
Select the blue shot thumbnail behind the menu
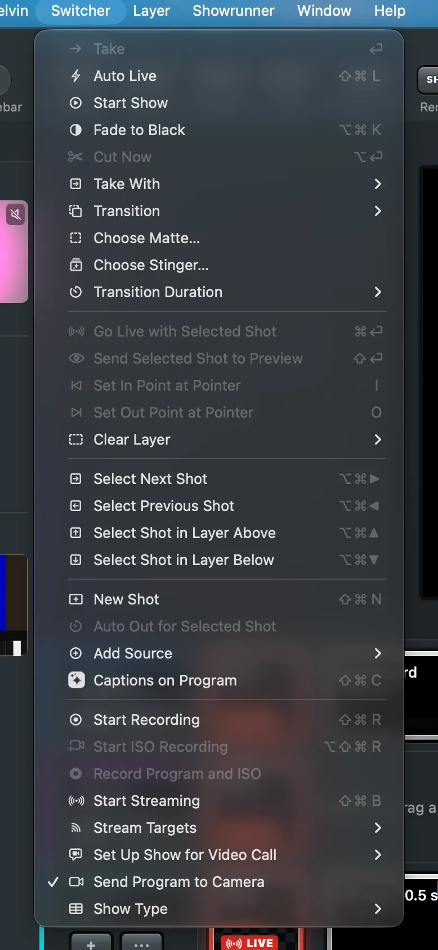[x=14, y=605]
